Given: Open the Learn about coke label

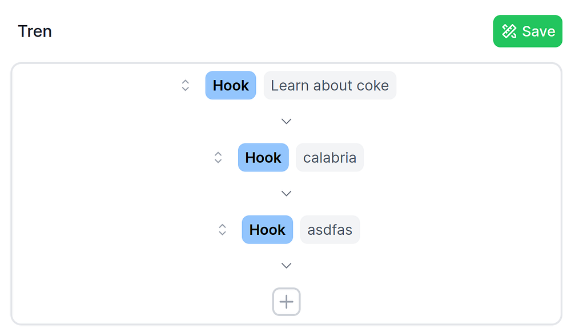Looking at the screenshot, I should [x=329, y=86].
